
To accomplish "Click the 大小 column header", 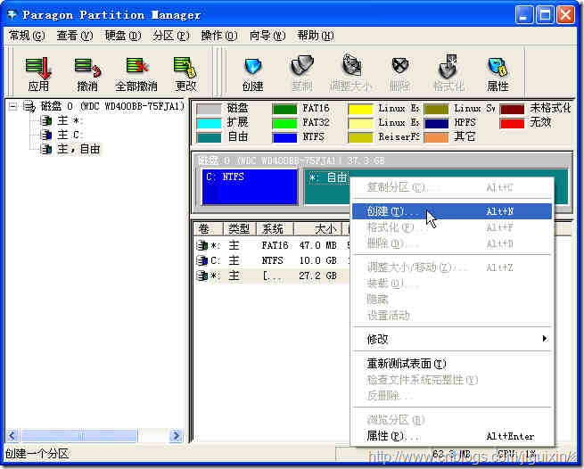I will [x=317, y=229].
